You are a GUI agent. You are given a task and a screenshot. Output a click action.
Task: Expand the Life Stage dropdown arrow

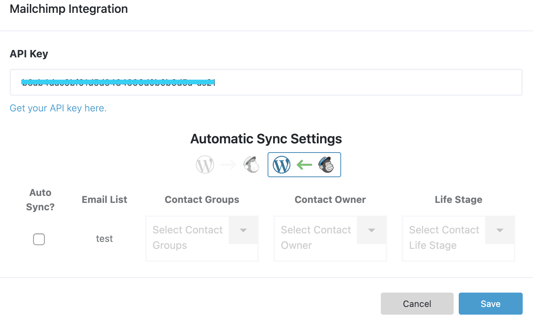pos(500,230)
